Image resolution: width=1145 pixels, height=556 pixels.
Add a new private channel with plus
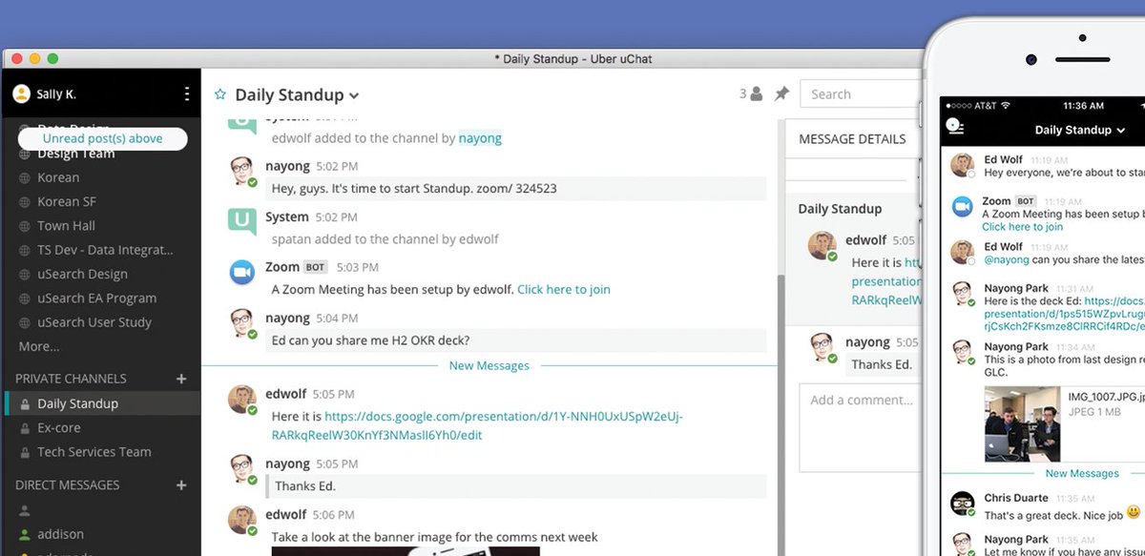[181, 379]
